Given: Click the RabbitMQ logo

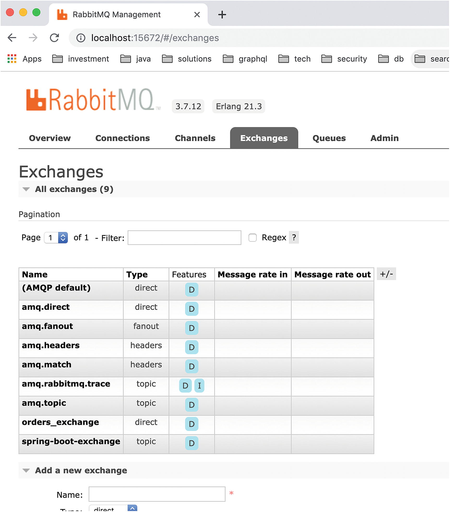Looking at the screenshot, I should (93, 100).
